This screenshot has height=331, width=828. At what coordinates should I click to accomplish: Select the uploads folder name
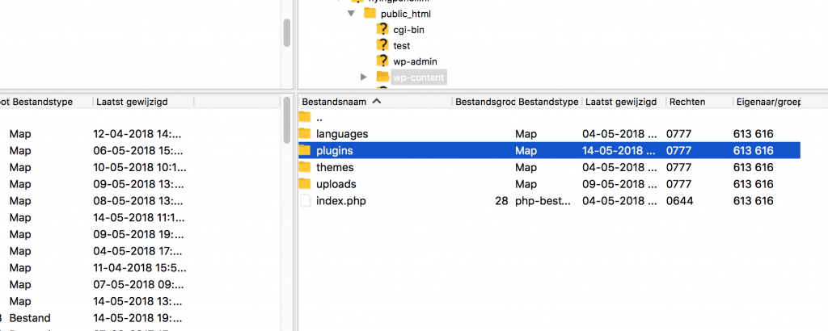tap(336, 185)
